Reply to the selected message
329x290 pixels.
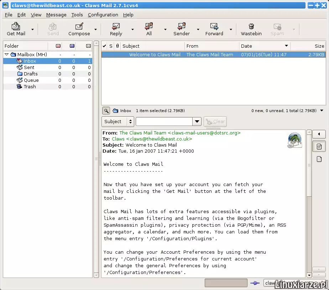[116, 29]
